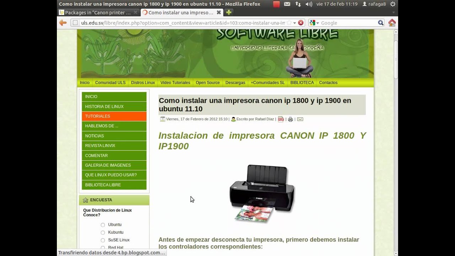The image size is (455, 256).
Task: Click the Software Libre header banner
Action: coord(225,53)
